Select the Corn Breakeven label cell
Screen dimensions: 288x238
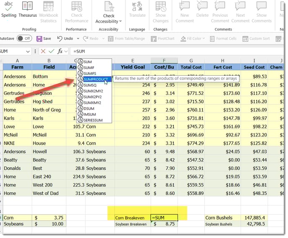133,218
